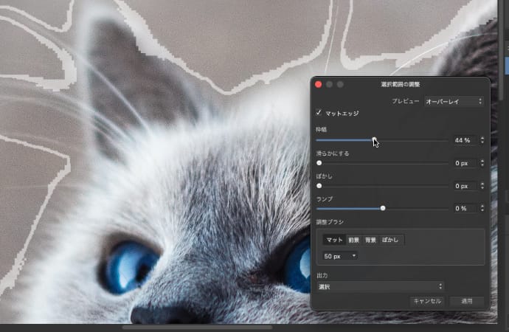Select the 背景 adjustment brush mode
Viewport: 509px width, 332px height.
pyautogui.click(x=370, y=240)
